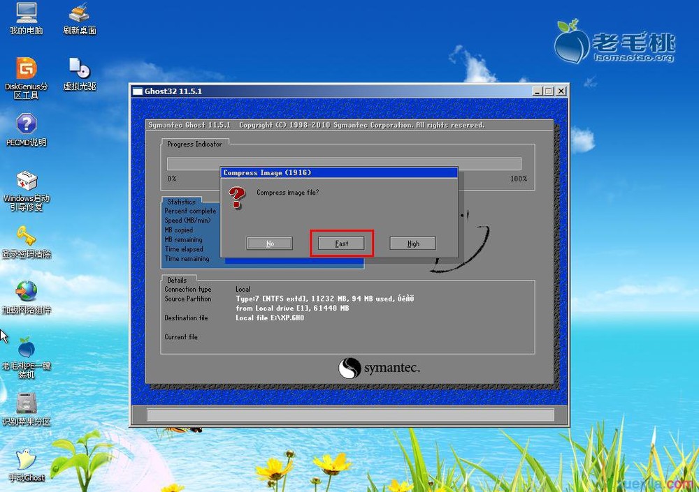The width and height of the screenshot is (699, 492).
Task: Launch Windows启动引导修复 icon
Action: coord(27,191)
